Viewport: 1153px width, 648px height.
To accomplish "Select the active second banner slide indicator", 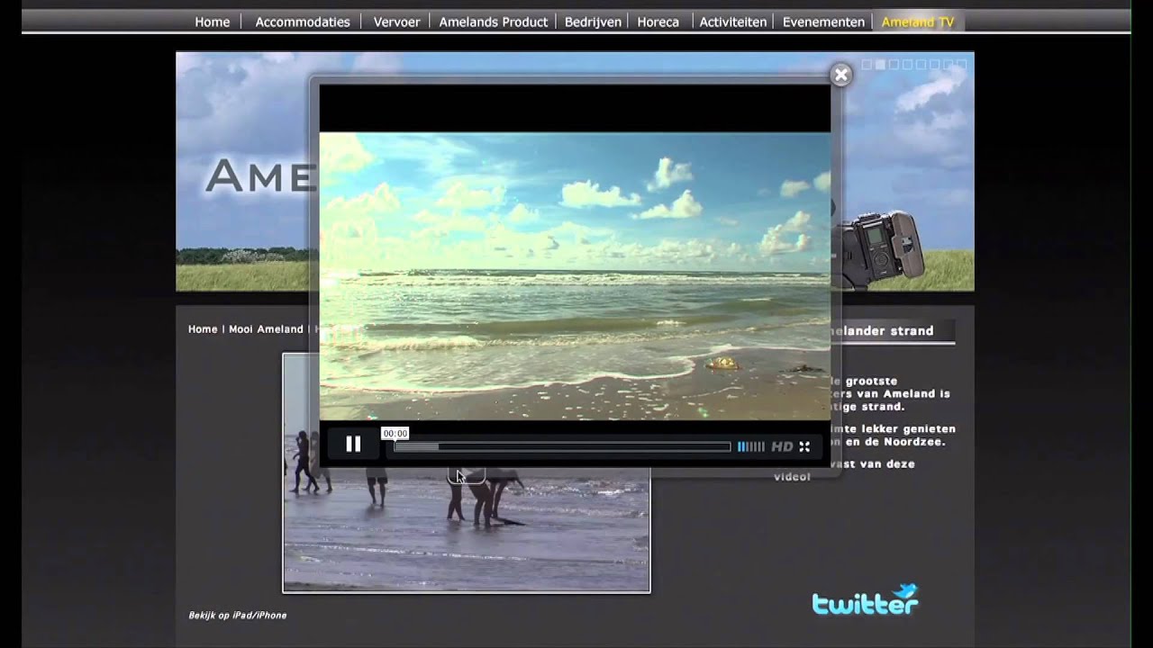I will 880,64.
